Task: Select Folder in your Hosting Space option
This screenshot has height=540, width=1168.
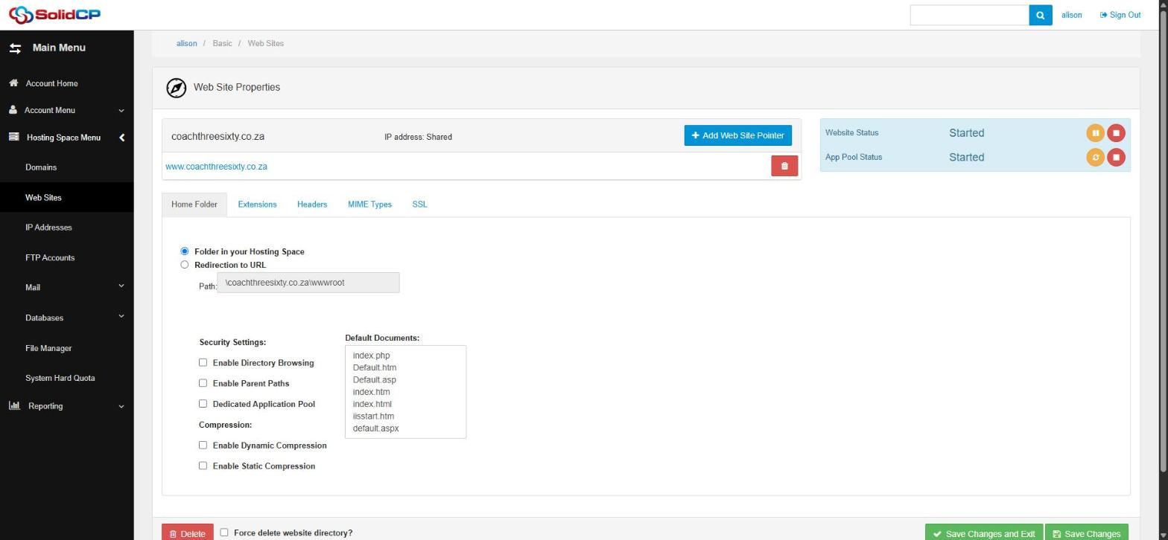Action: 185,251
